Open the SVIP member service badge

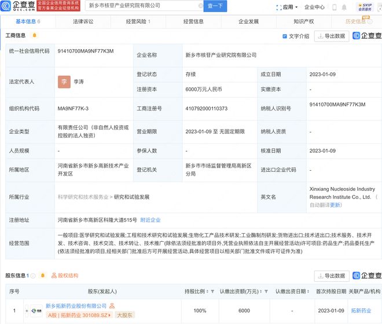point(365,7)
